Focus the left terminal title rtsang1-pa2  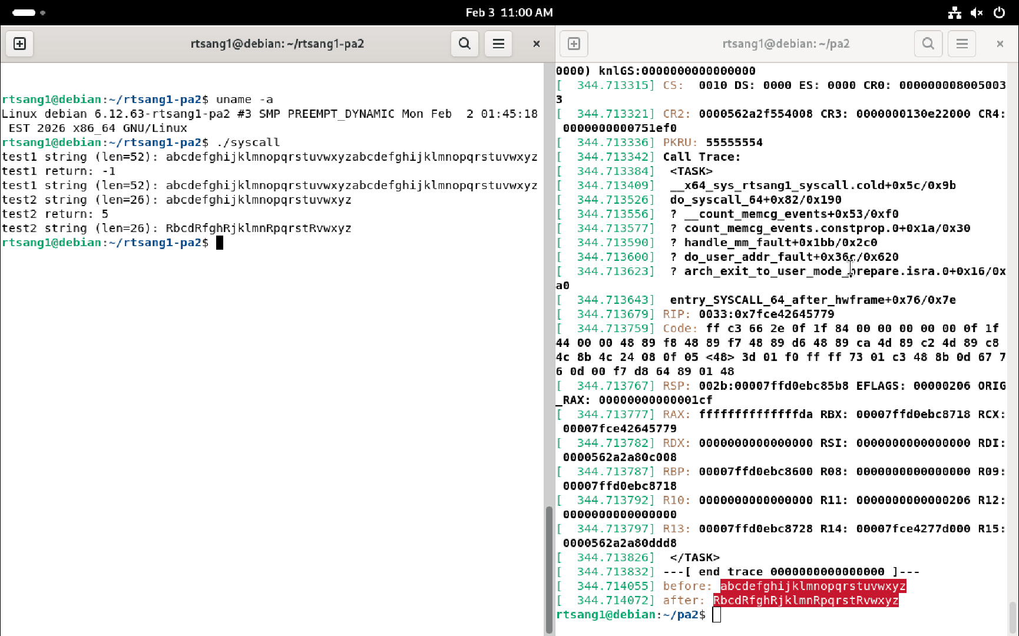tap(277, 44)
